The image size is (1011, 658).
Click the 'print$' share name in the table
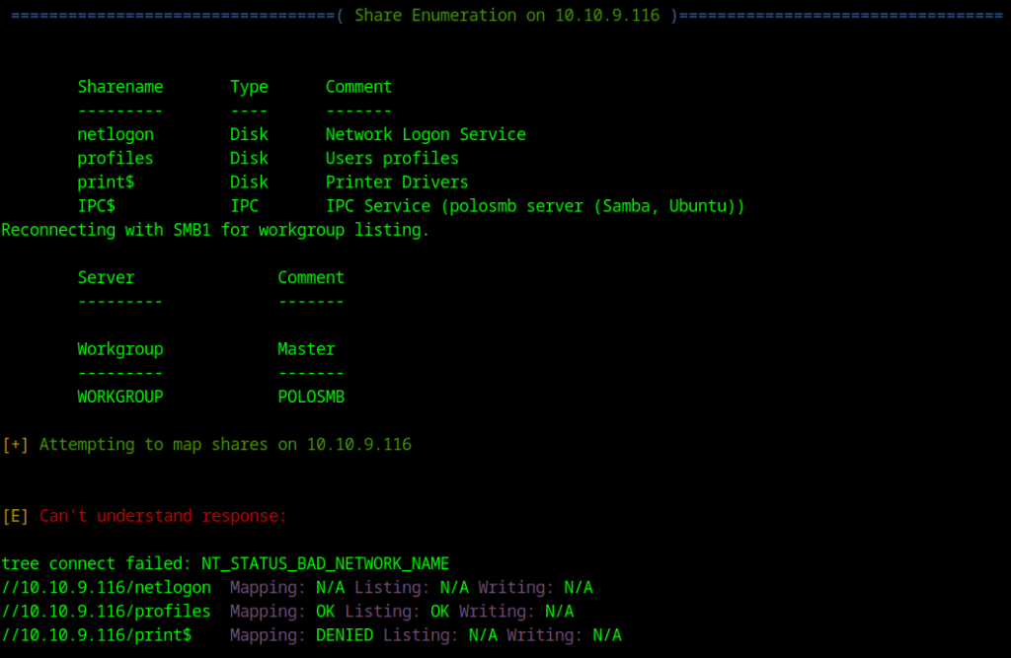(x=106, y=183)
